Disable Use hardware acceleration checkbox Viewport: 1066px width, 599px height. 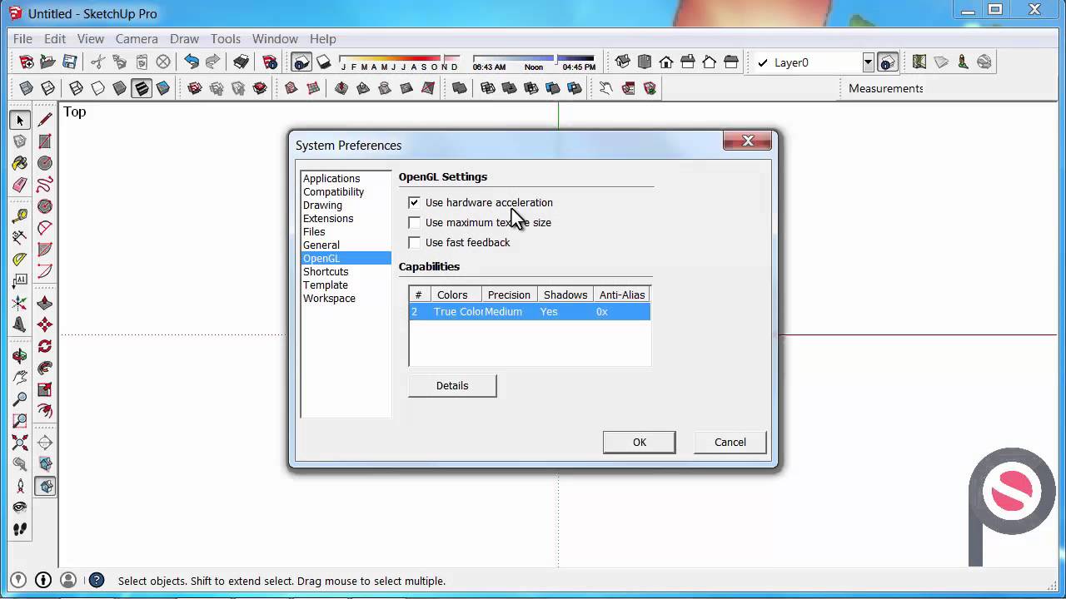tap(414, 202)
